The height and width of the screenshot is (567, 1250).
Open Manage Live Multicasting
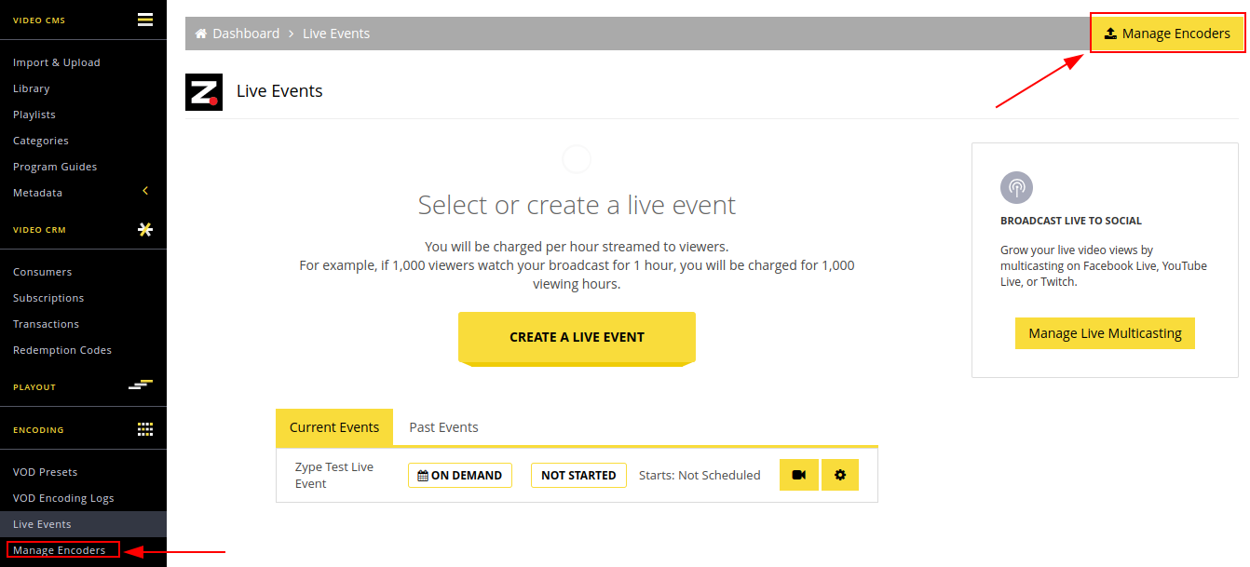(x=1105, y=333)
